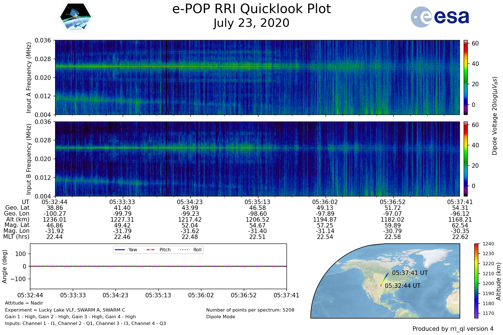The image size is (503, 335).
Task: Click the green dotted Roll legend marker
Action: [x=184, y=250]
